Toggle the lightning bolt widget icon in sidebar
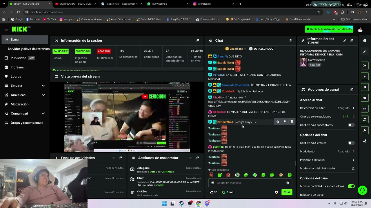The height and width of the screenshot is (208, 371). (x=365, y=76)
